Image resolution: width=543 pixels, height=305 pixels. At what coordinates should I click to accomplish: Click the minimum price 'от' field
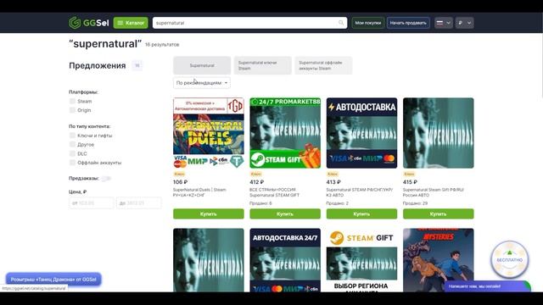(92, 203)
